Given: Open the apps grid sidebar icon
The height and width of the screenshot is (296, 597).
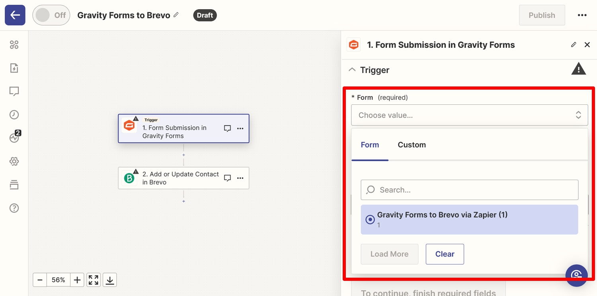Looking at the screenshot, I should pos(14,45).
